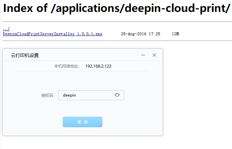Focus the 授权码 input field containing deepin
Screen dimensions: 232x149
[91, 95]
